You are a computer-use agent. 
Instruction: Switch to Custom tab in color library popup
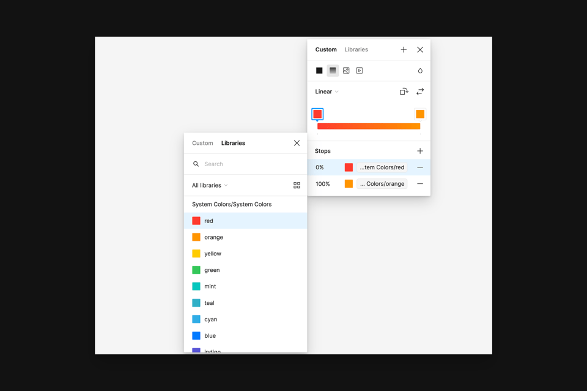(202, 143)
